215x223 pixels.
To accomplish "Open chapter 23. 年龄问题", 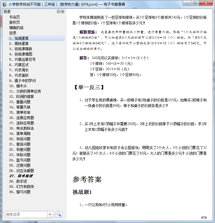I will pyautogui.click(x=20, y=155).
